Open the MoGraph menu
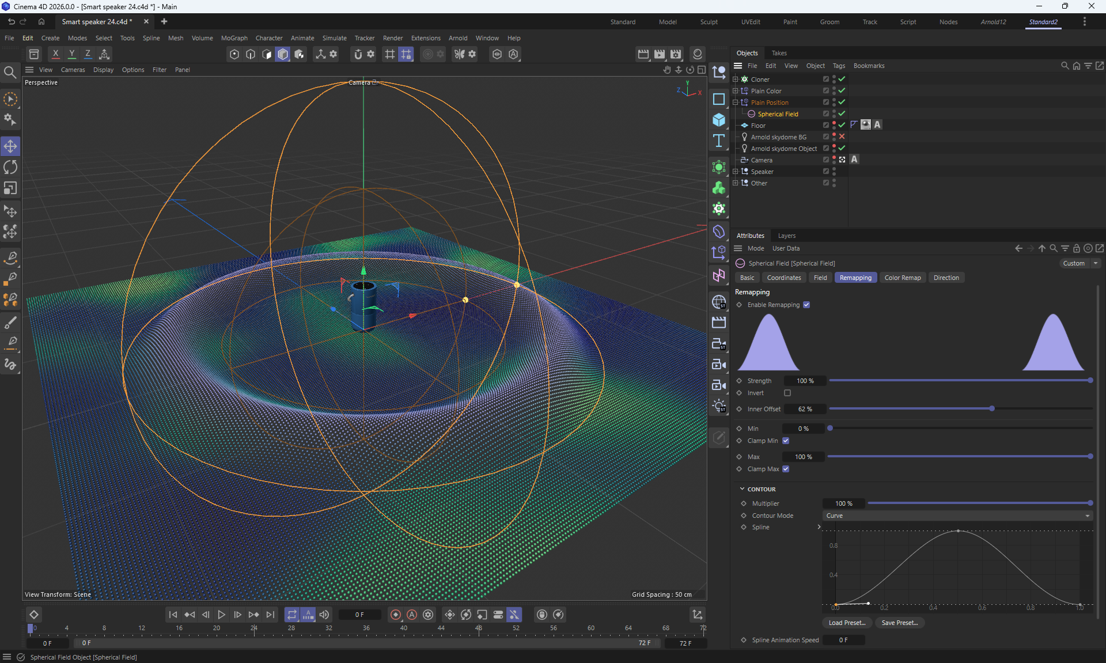This screenshot has width=1106, height=663. click(x=234, y=38)
